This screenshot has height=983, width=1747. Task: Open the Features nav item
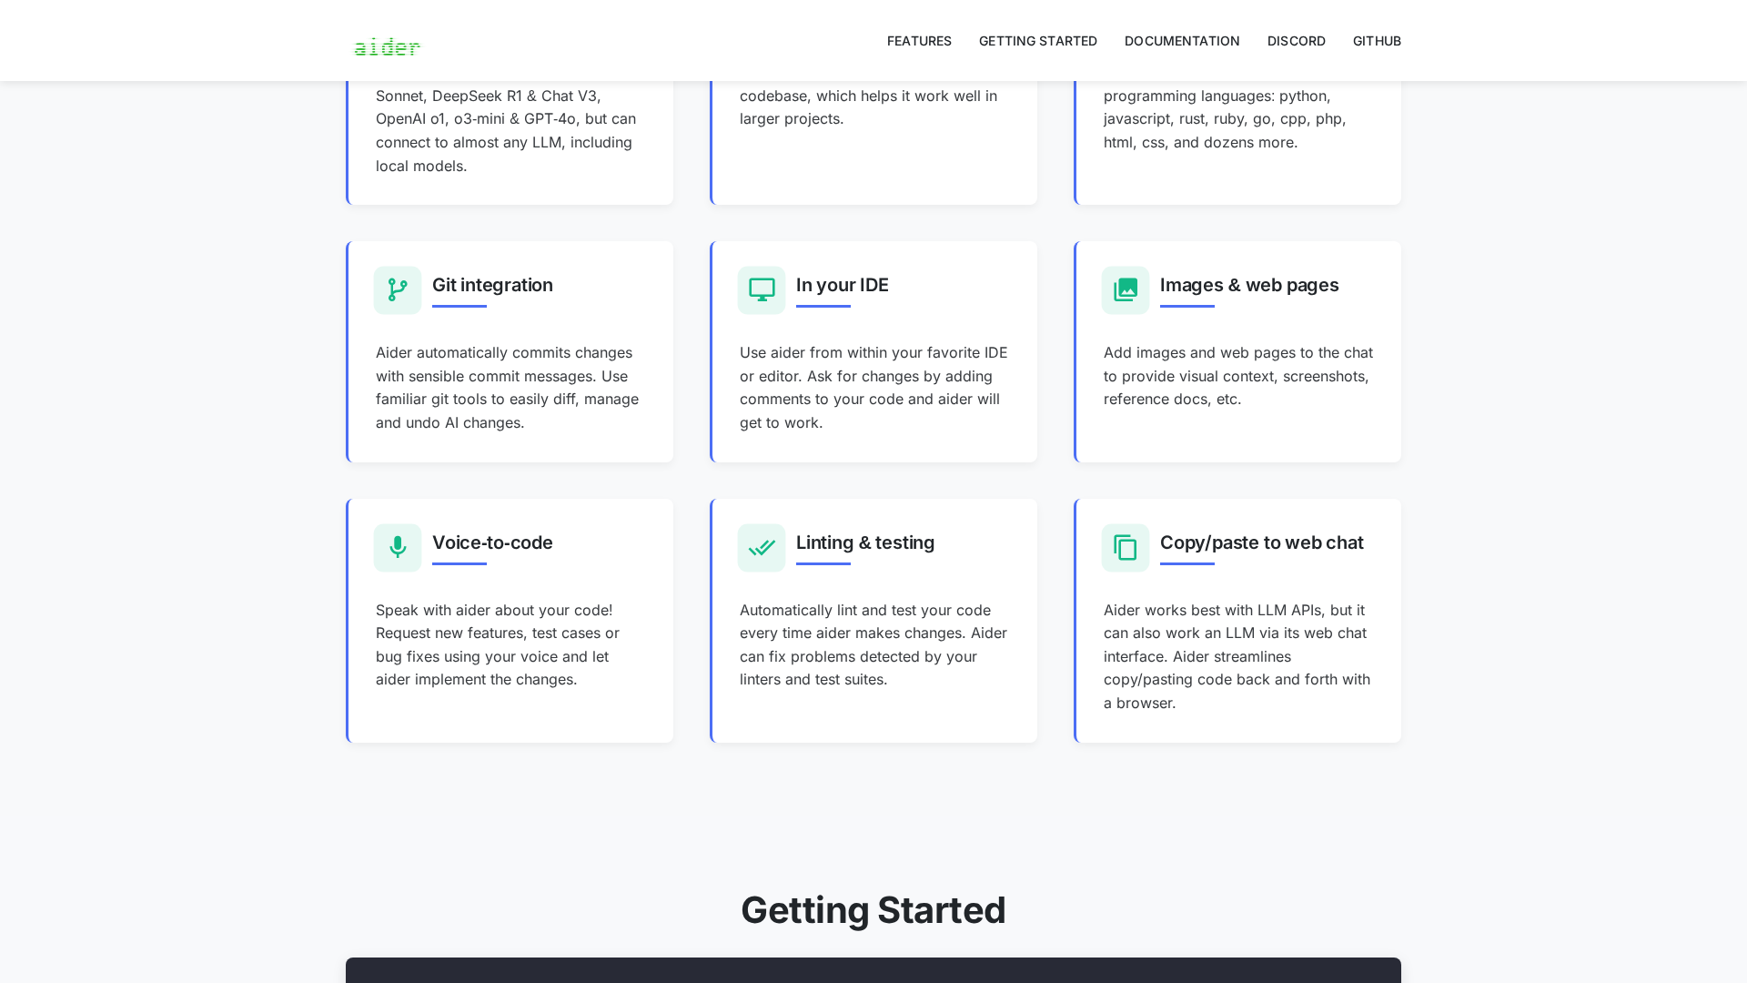pyautogui.click(x=919, y=41)
